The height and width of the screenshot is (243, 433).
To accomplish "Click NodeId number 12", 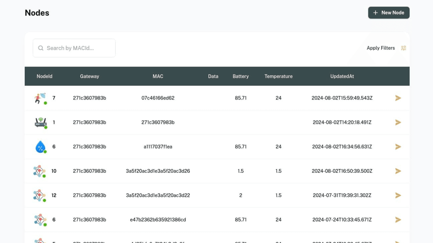I will click(x=54, y=195).
